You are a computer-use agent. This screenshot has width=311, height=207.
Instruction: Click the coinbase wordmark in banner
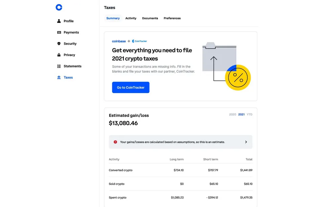pos(119,41)
